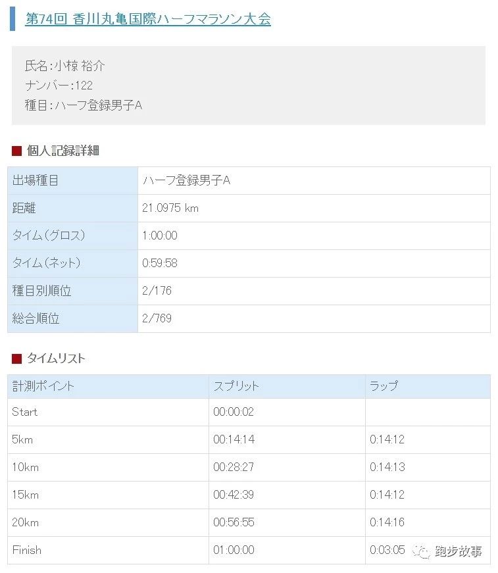
Task: Click the 総合順位 value 2/769
Action: pyautogui.click(x=157, y=318)
